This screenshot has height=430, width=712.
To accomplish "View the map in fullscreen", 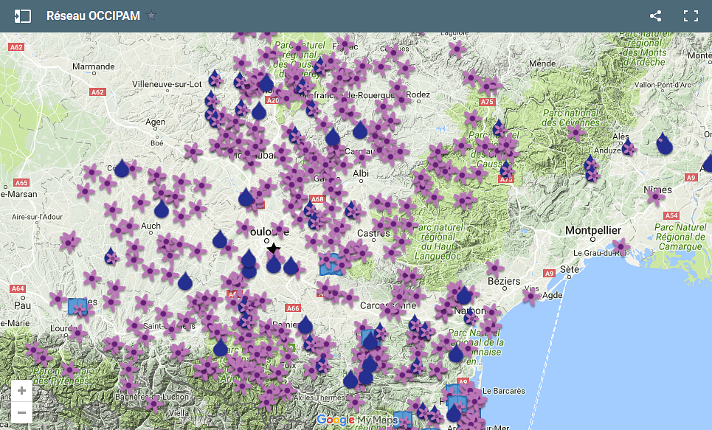I will tap(691, 15).
